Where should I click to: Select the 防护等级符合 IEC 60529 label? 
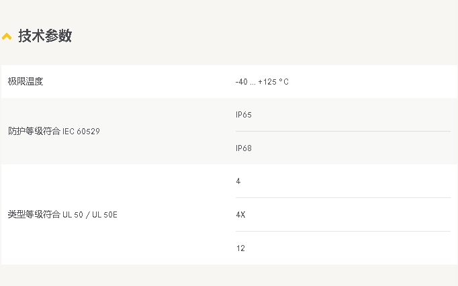pyautogui.click(x=54, y=131)
